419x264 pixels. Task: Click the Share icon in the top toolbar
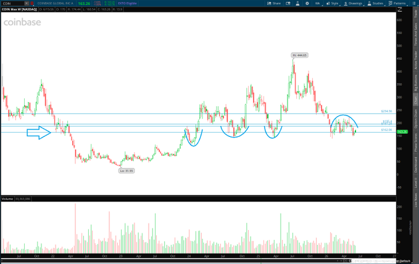[x=274, y=3]
